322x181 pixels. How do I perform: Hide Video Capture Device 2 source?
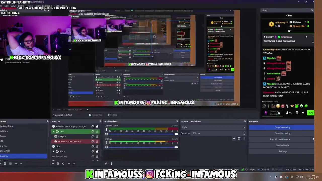click(x=93, y=142)
